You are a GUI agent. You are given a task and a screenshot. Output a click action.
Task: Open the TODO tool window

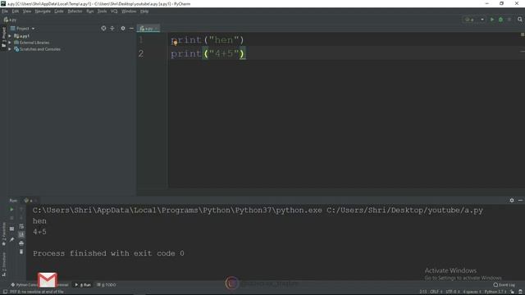(107, 284)
